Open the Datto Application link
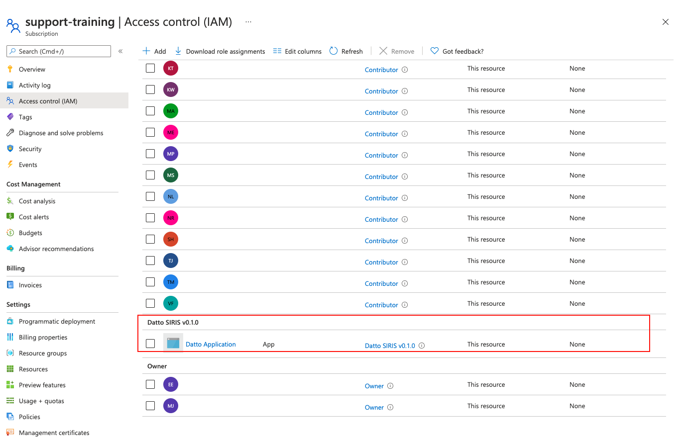 point(211,344)
